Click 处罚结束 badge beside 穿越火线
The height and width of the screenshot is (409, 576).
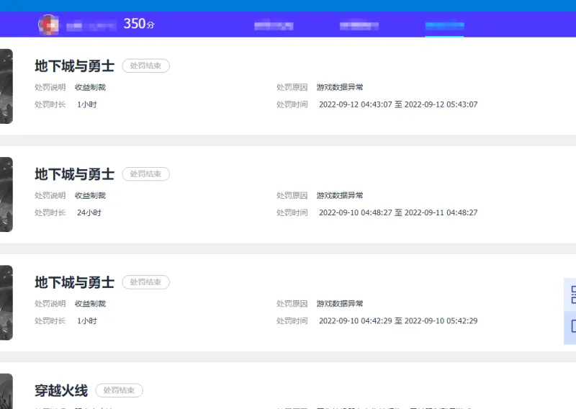119,390
